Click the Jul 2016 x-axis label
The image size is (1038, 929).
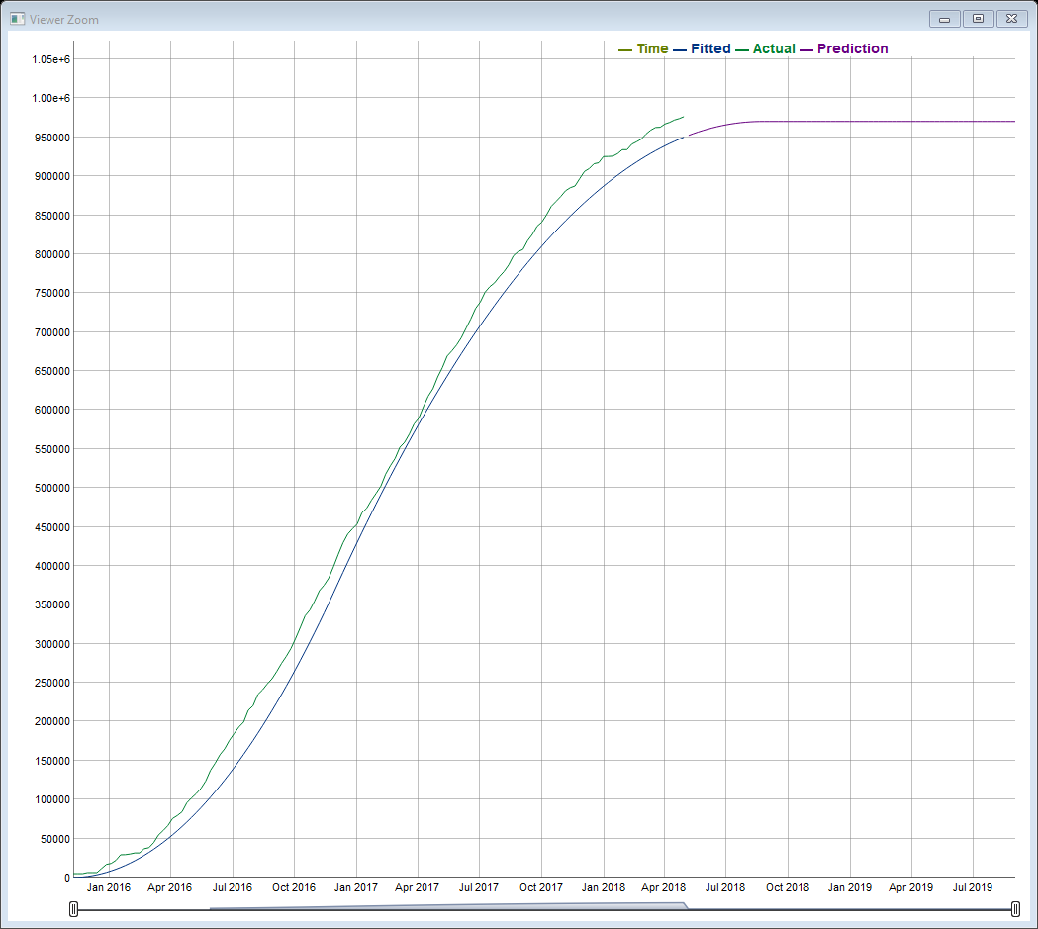pos(233,888)
